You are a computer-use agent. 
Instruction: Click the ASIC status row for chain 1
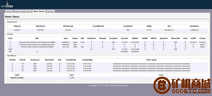pyautogui.click(x=151, y=64)
